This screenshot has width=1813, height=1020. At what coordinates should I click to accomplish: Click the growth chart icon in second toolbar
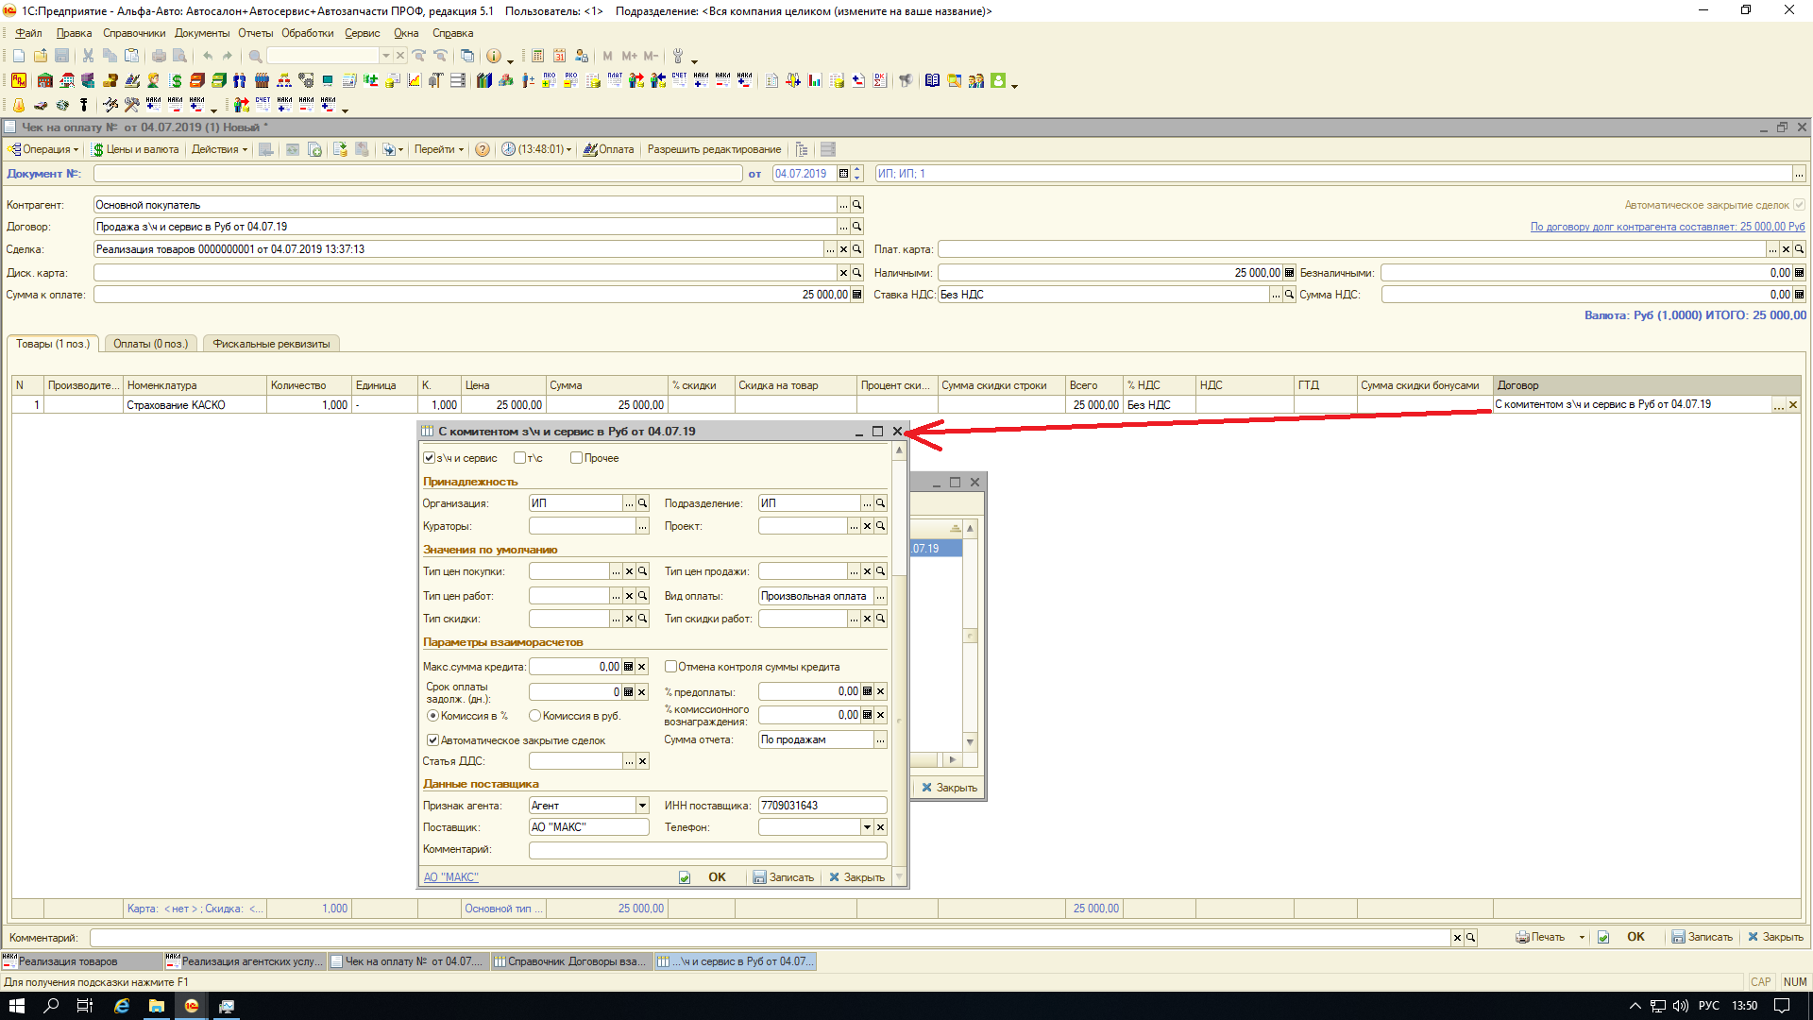coord(415,80)
